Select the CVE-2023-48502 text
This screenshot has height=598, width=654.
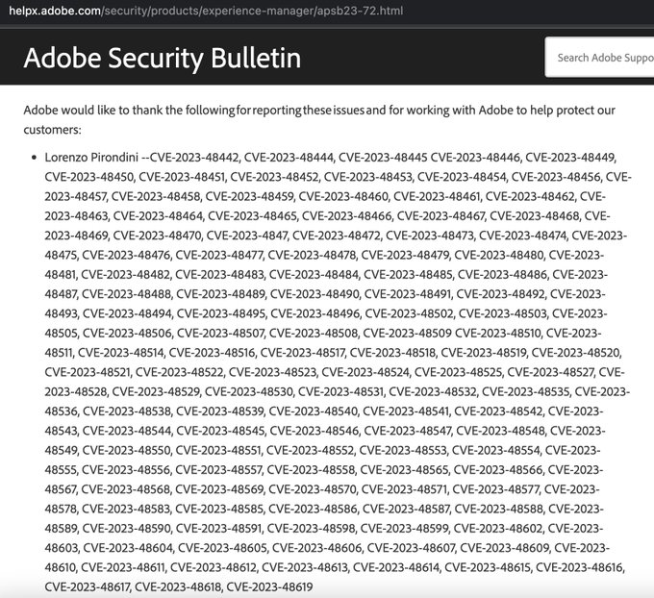coord(409,313)
